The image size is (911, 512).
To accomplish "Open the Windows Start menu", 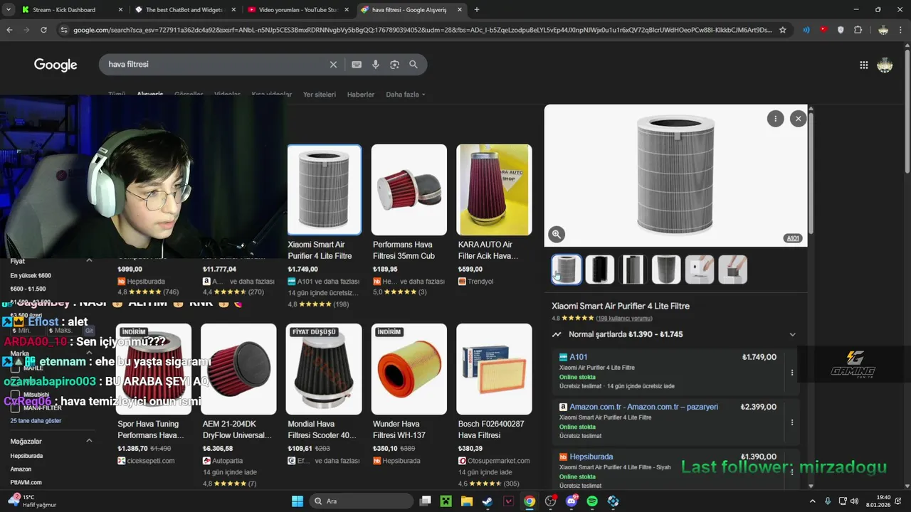I will [297, 501].
